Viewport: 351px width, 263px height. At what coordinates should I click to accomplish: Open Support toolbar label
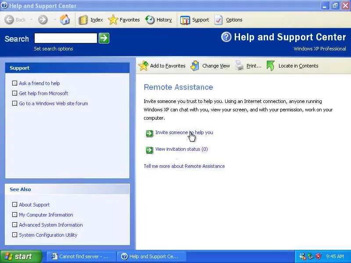(201, 20)
